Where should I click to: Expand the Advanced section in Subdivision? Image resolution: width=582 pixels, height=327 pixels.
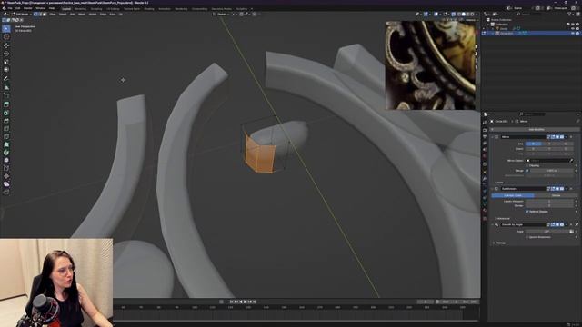point(503,218)
